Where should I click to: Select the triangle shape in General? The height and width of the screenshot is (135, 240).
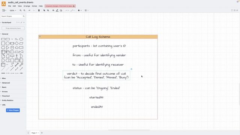click(x=7, y=48)
